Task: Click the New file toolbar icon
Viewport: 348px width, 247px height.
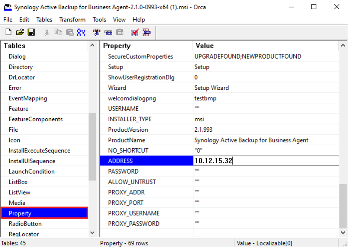Action: [9, 32]
